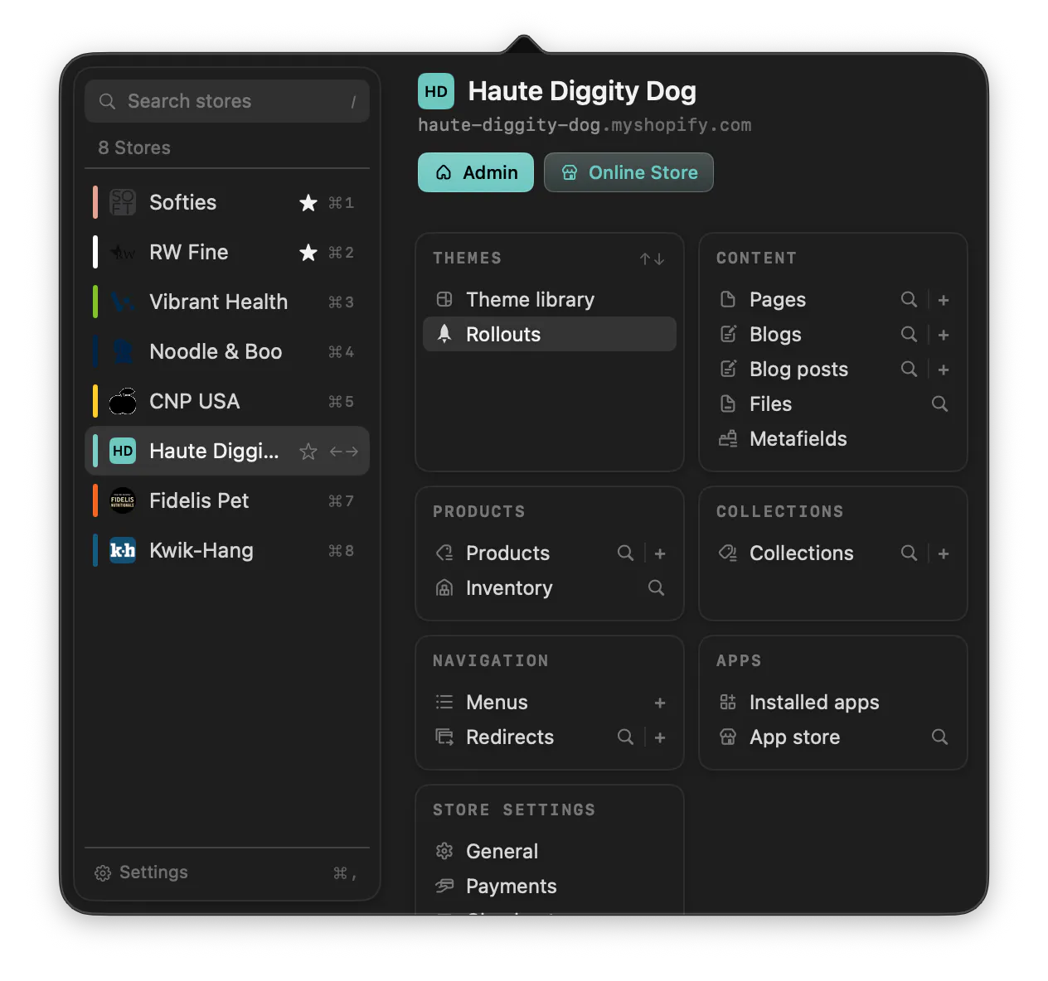The image size is (1048, 981).
Task: Click the CNP USA apple logo
Action: (x=123, y=401)
